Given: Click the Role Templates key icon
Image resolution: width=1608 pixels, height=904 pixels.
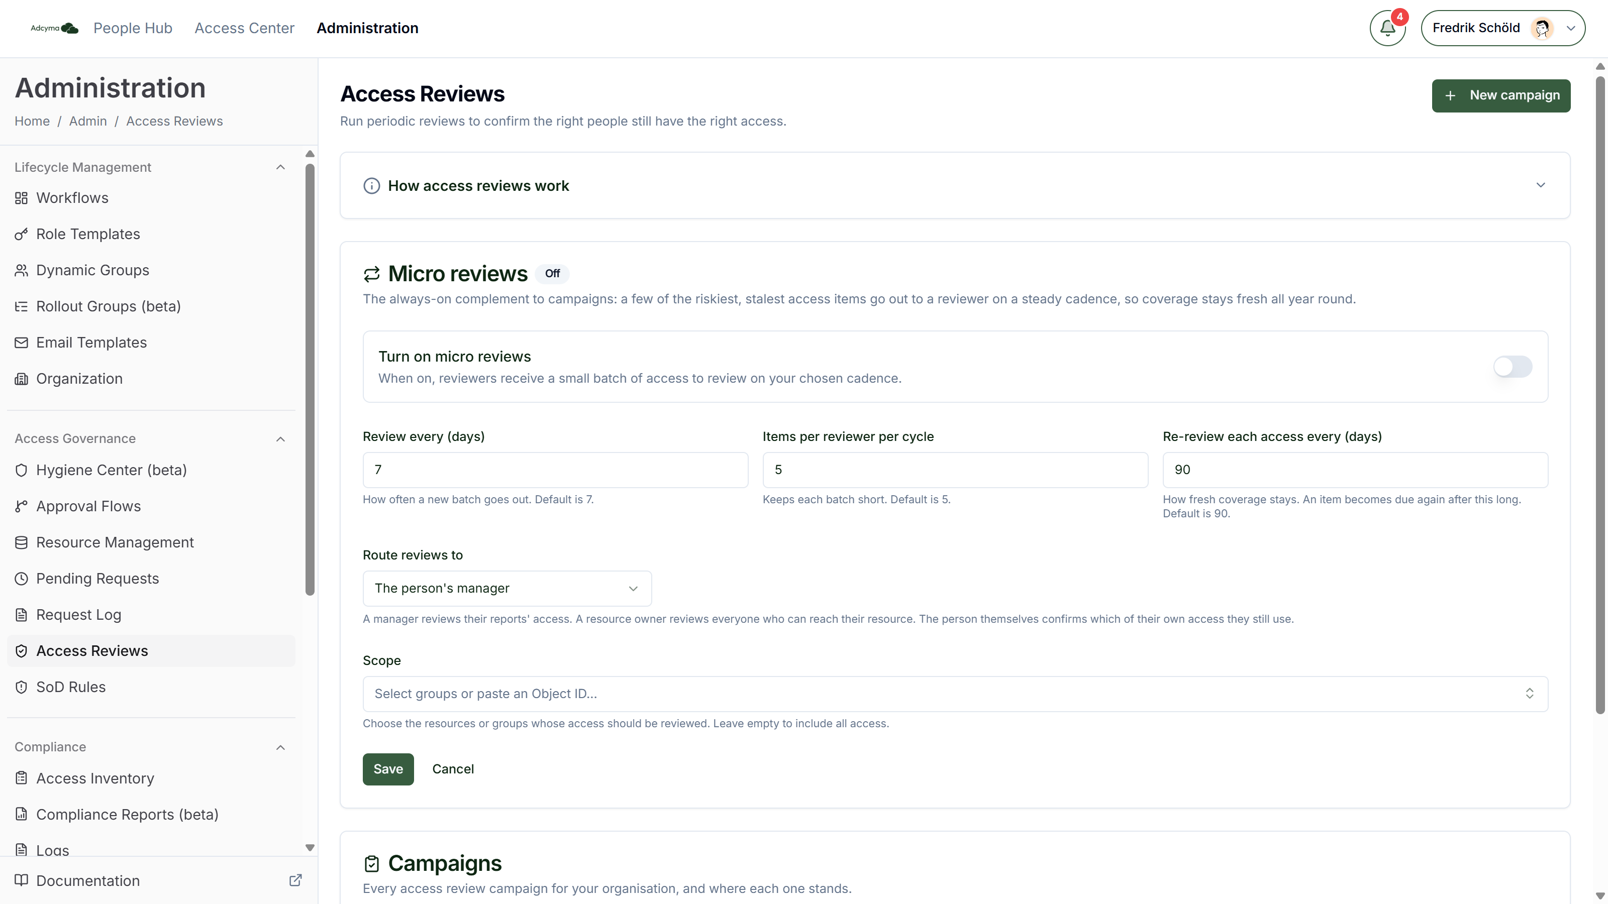Looking at the screenshot, I should pos(21,234).
